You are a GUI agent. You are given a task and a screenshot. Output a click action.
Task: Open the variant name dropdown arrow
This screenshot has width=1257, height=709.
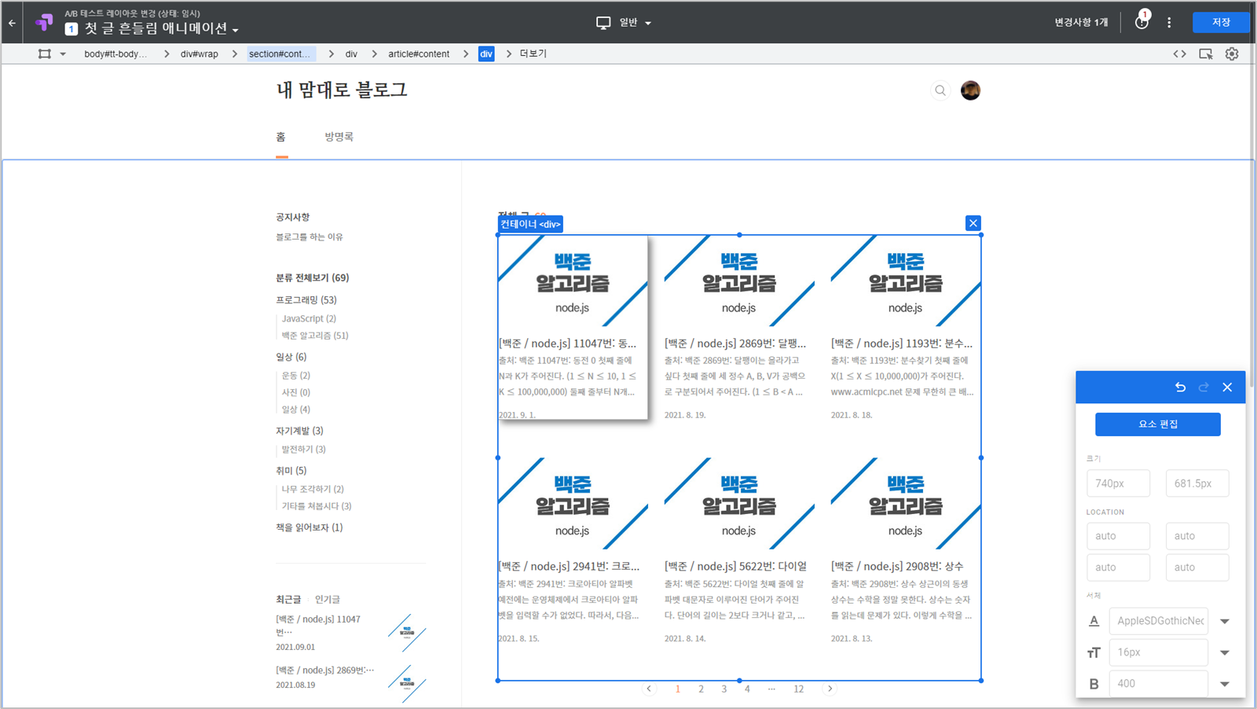[236, 30]
